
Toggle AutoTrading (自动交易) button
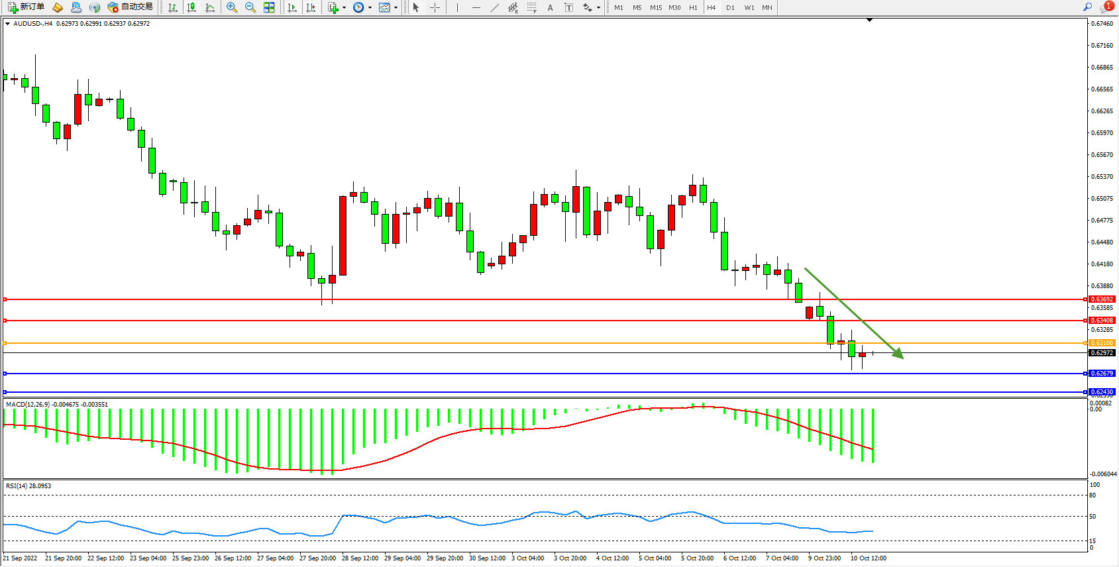pyautogui.click(x=131, y=7)
